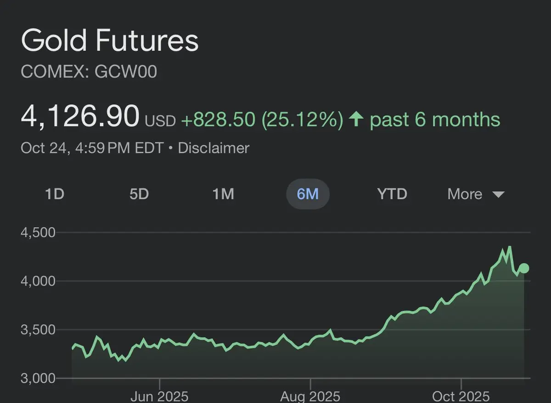Click the Aug 2025 axis marker
The height and width of the screenshot is (403, 551).
pos(310,396)
